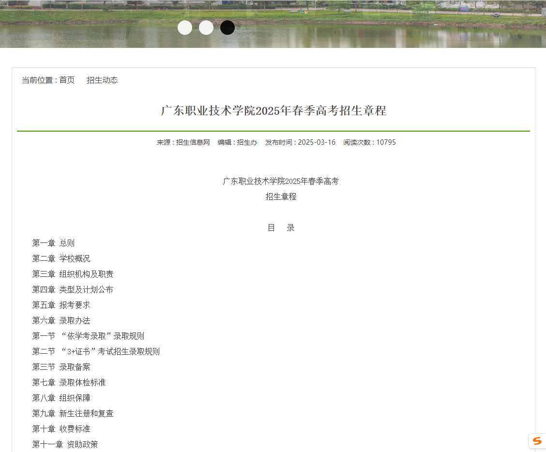Click the article title 广东职业技术学院2025年春季高考招生章程

pos(273,111)
